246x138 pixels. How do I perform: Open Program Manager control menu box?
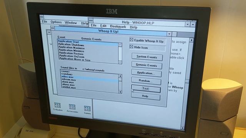(42, 16)
